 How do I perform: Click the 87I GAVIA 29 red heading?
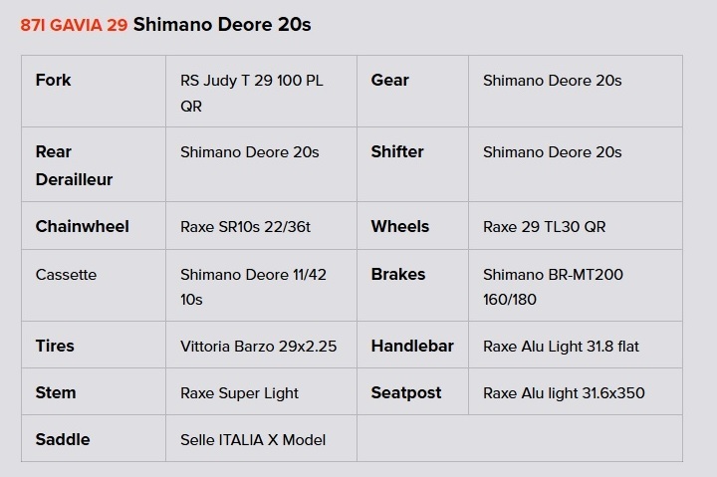point(74,25)
